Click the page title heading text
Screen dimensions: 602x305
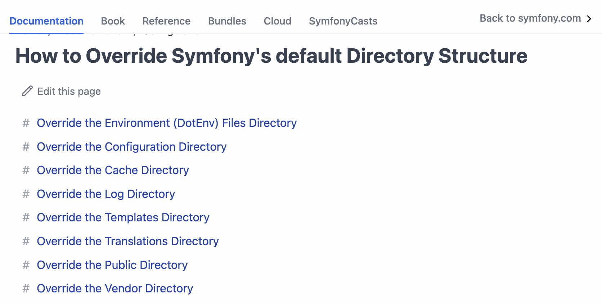(x=271, y=56)
